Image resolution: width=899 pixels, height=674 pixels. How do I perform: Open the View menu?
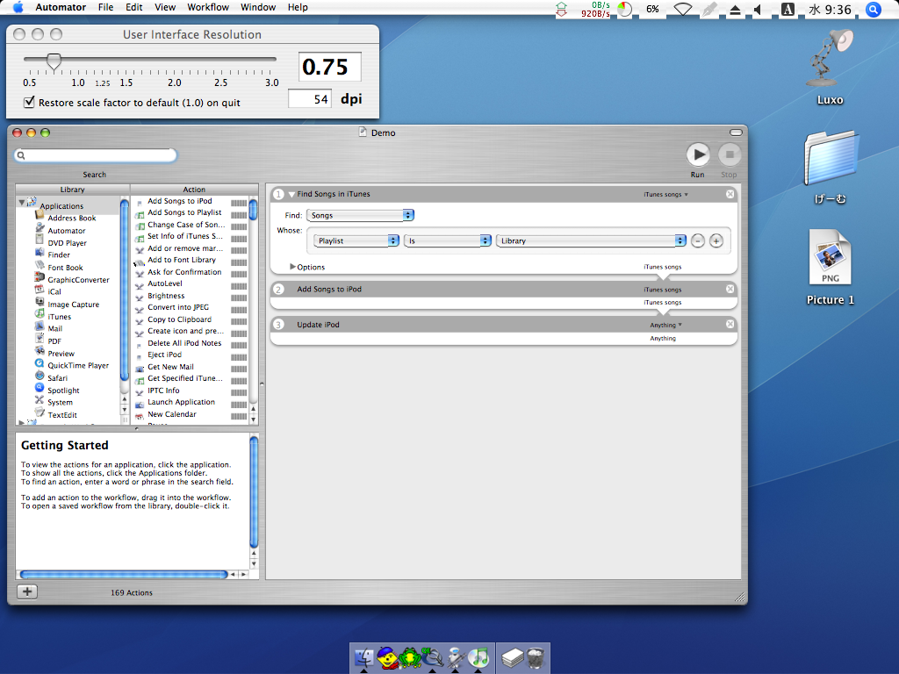click(x=164, y=7)
